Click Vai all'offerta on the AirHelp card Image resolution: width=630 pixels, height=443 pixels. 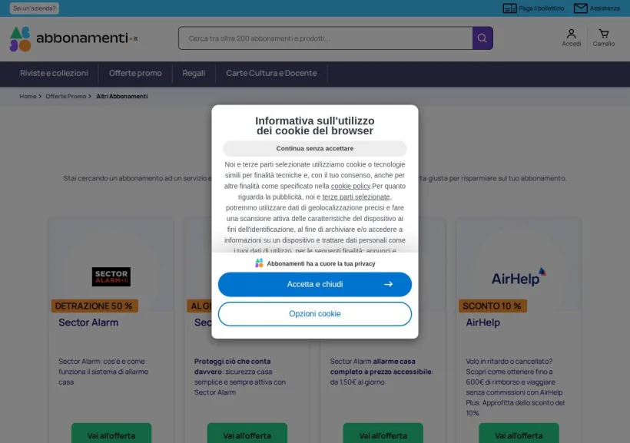click(x=519, y=434)
